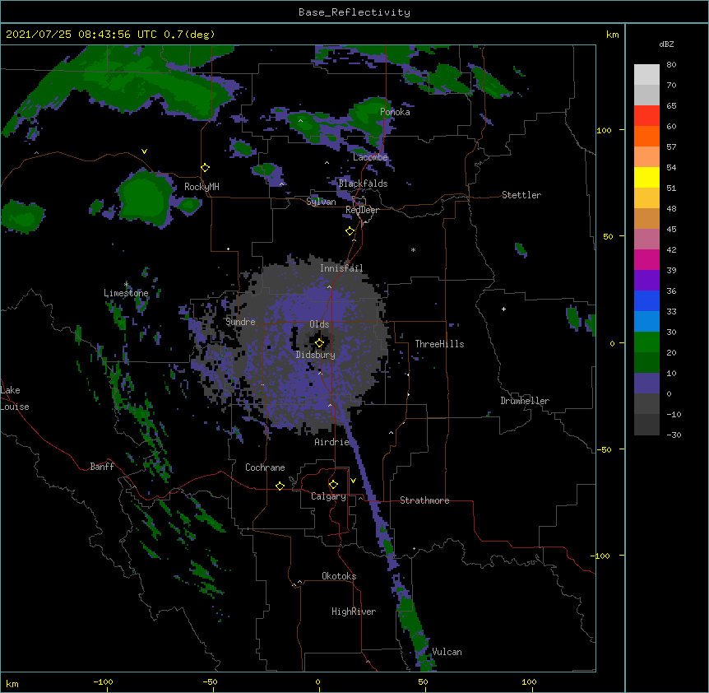709x693 pixels.
Task: Pick the slate purple swatch in the dBZ legend
Action: [x=646, y=384]
